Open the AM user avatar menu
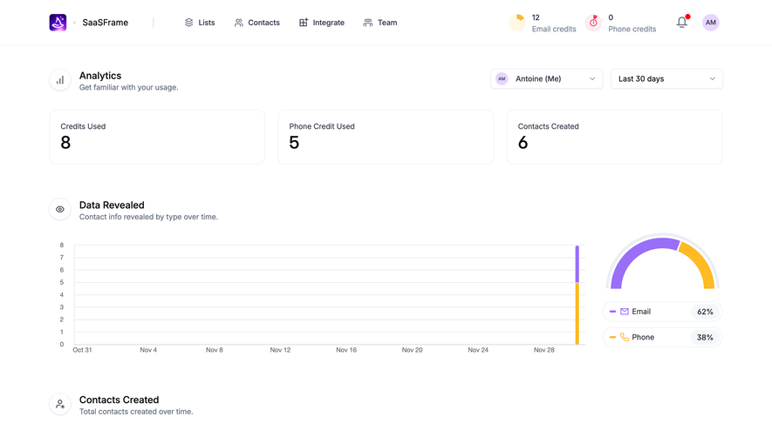 click(710, 23)
